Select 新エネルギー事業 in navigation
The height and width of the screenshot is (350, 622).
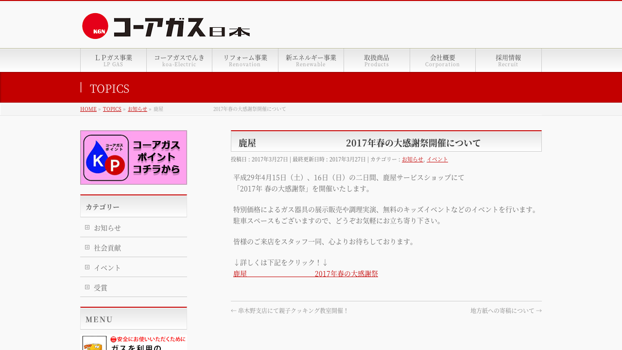coord(311,60)
